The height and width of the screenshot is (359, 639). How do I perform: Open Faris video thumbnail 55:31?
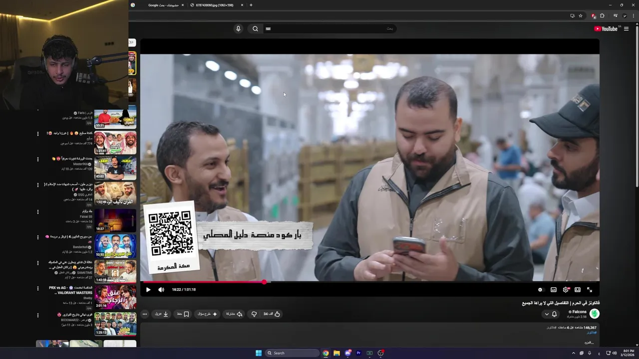(x=115, y=119)
